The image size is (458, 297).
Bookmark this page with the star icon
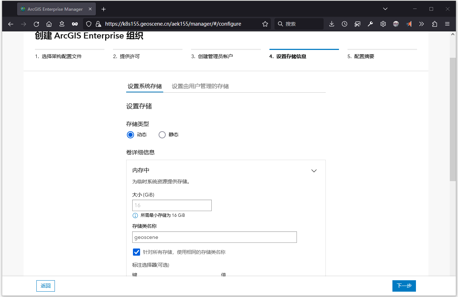[x=265, y=24]
